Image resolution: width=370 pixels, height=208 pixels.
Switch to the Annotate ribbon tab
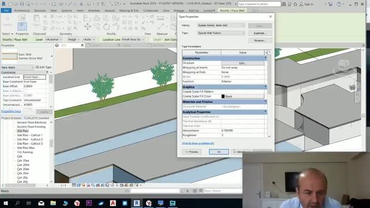click(x=94, y=10)
